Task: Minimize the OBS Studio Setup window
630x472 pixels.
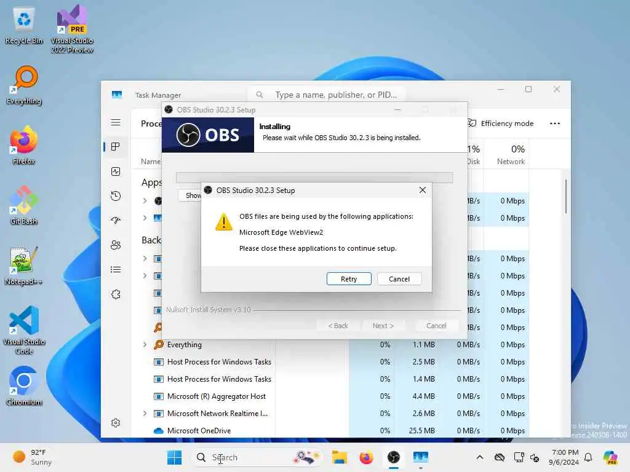Action: [397, 109]
